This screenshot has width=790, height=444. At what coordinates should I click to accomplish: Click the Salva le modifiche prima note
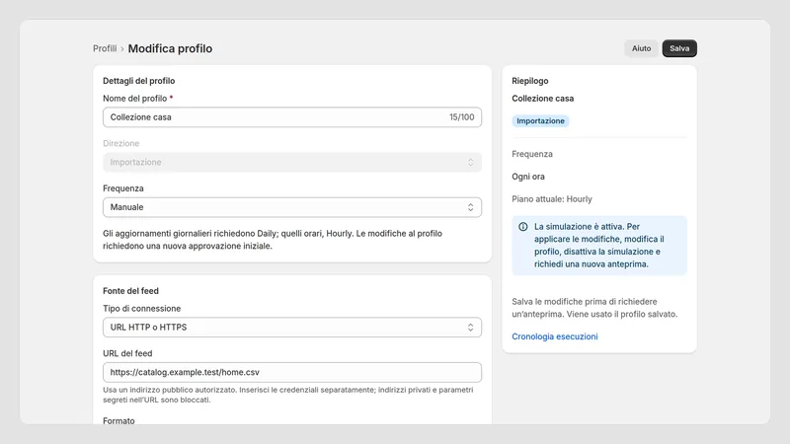594,308
